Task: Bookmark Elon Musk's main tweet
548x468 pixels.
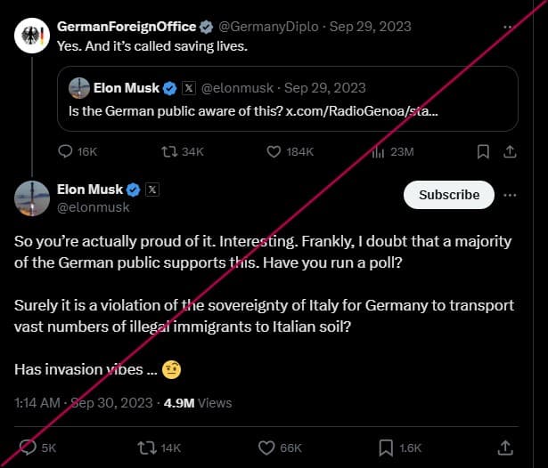Action: click(x=387, y=447)
